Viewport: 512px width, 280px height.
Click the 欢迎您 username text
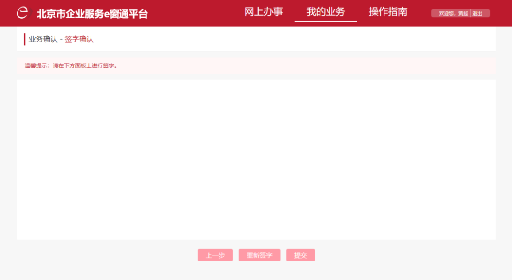click(x=454, y=13)
